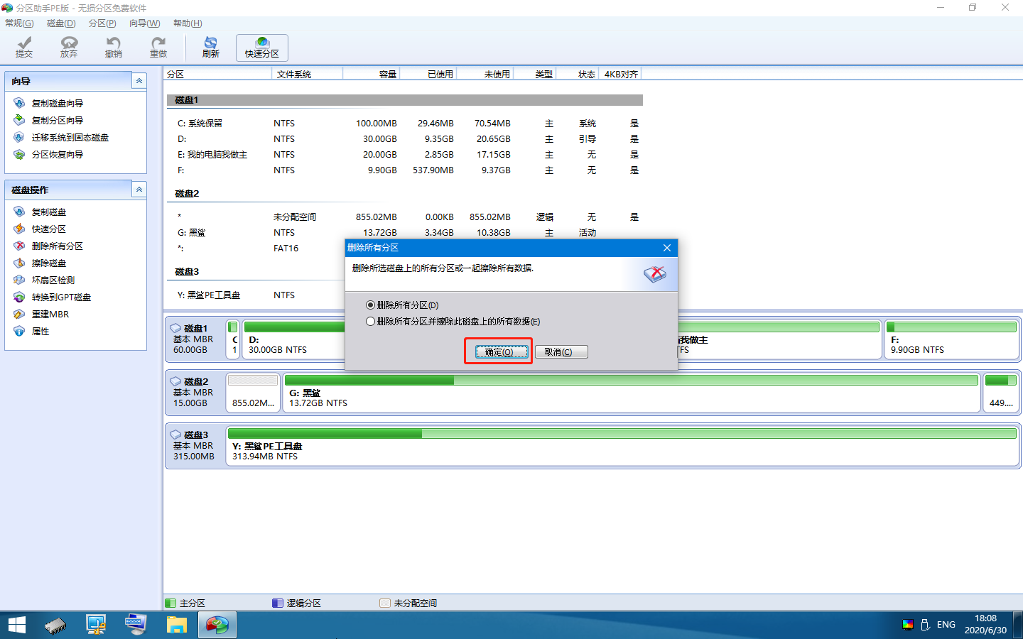Click the F: 9.90GB NTFS partition block
Screen dimensions: 1023x639
(x=951, y=339)
